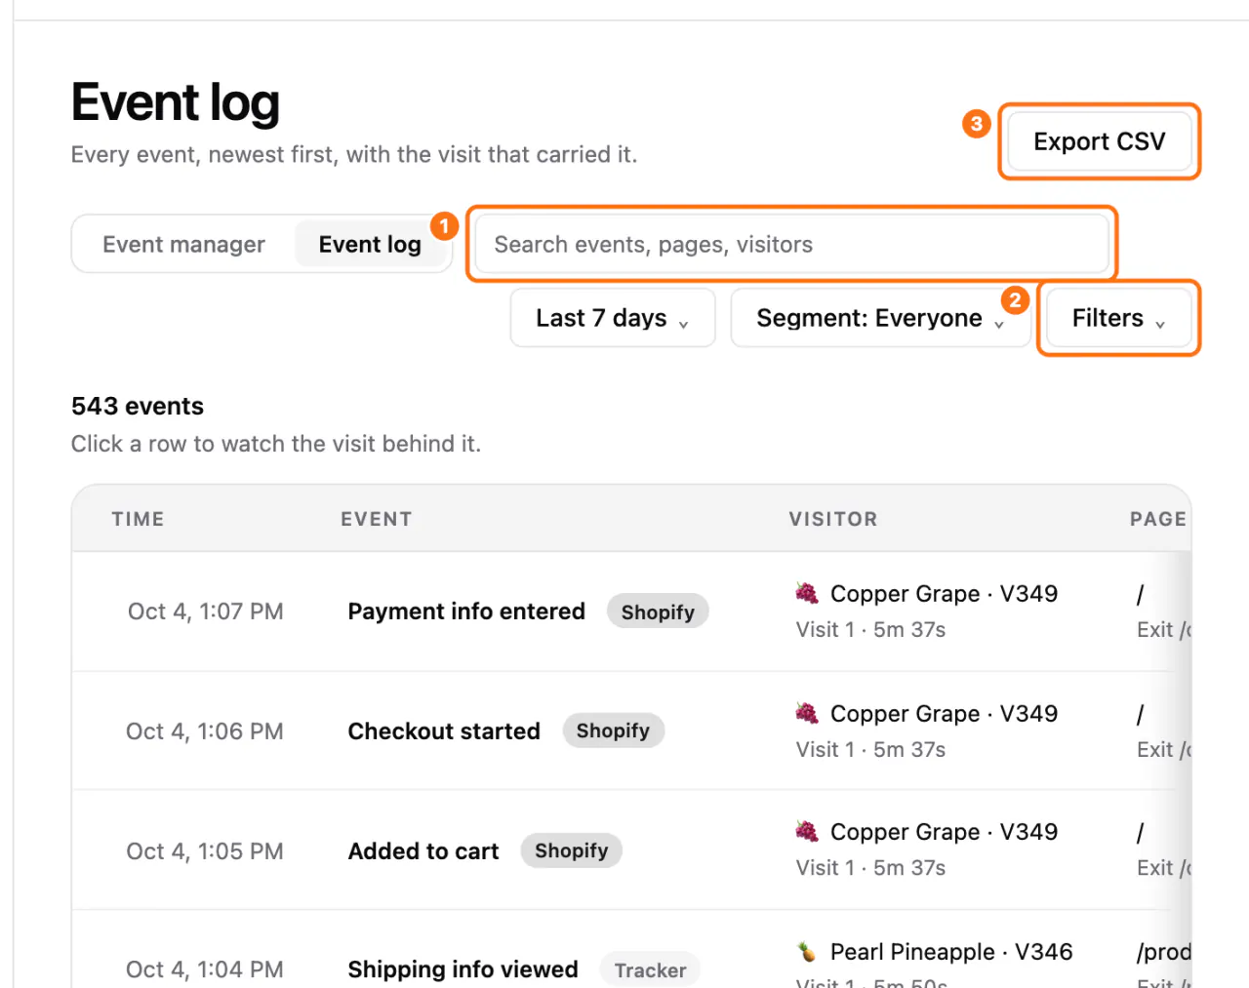Click the 543 events count
Screen dimensions: 1249x988
pos(138,406)
